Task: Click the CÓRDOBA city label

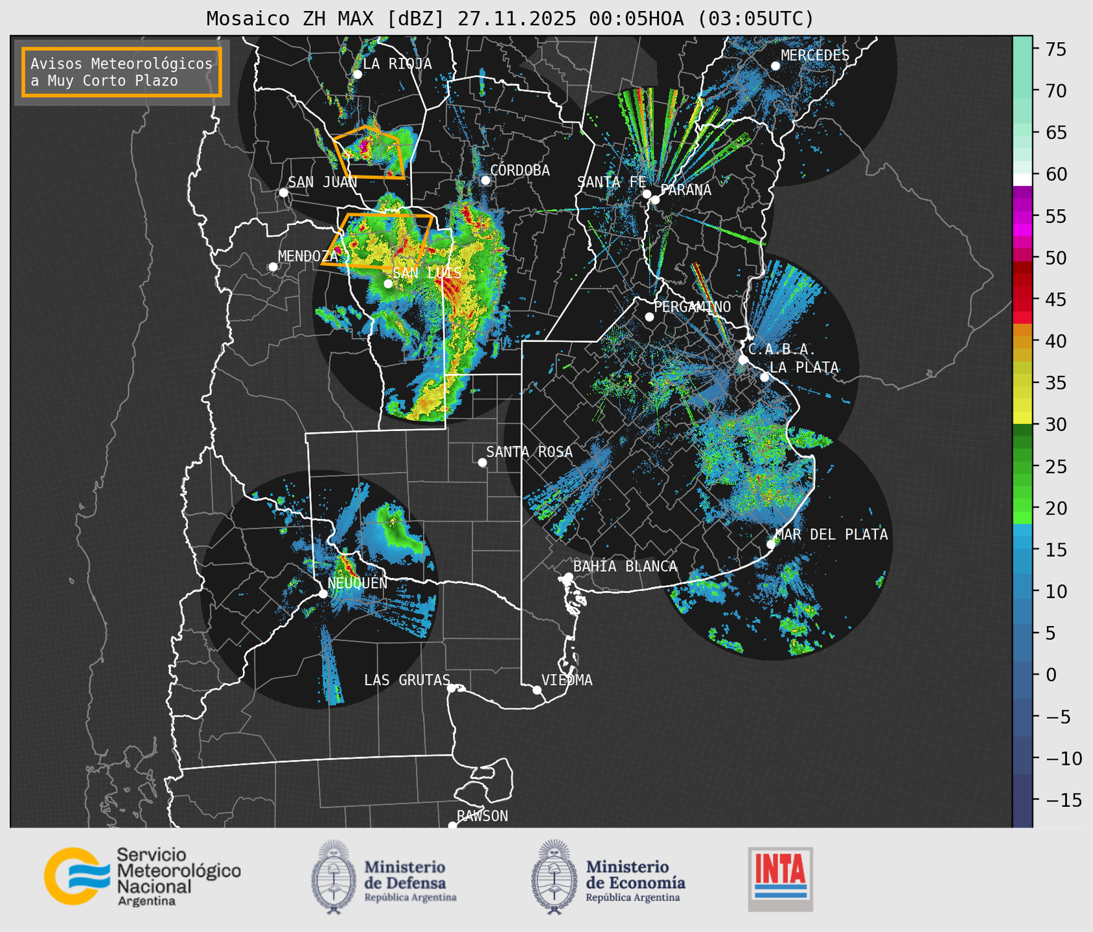Action: click(x=520, y=170)
